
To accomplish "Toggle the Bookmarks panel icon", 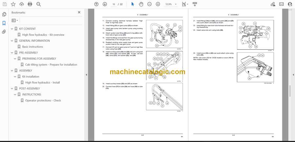I will (4, 23).
